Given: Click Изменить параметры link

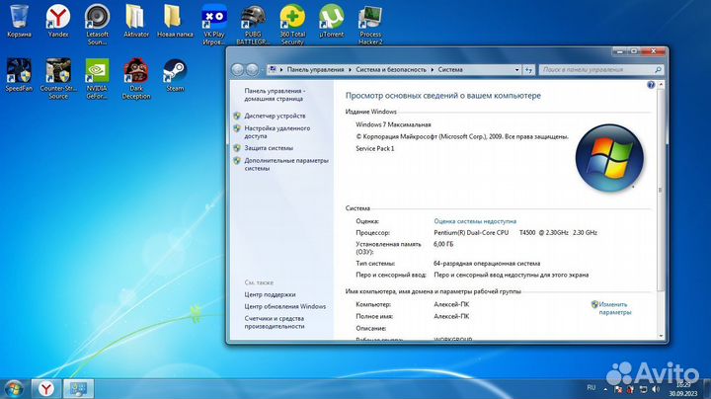Looking at the screenshot, I should pos(614,308).
